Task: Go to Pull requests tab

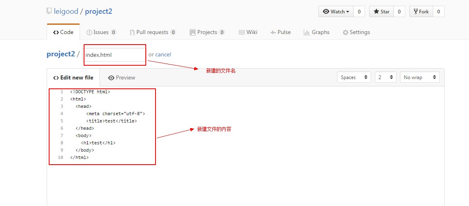Action: tap(153, 32)
